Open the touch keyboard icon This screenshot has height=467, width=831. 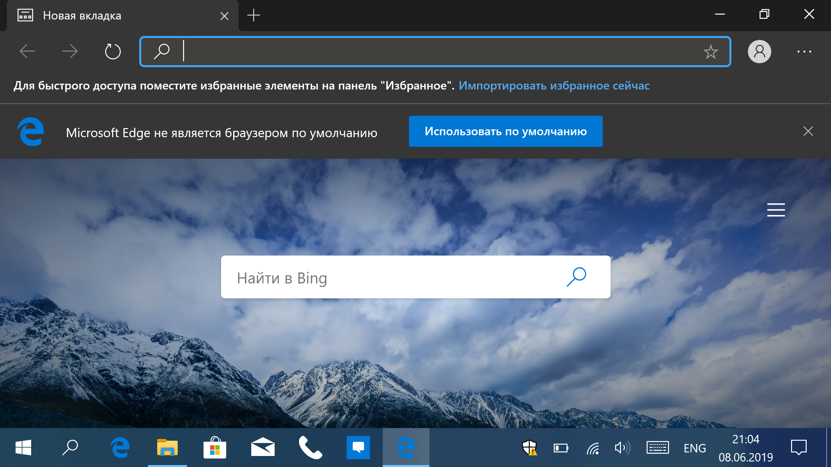[x=658, y=448]
